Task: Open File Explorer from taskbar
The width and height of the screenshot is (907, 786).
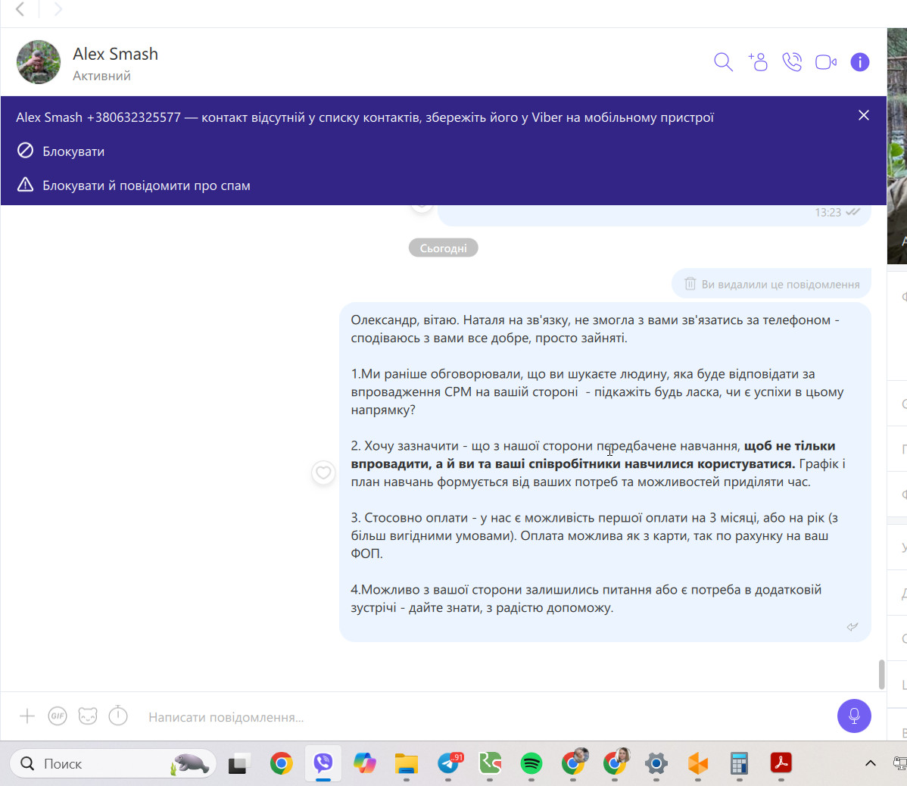Action: click(x=406, y=764)
